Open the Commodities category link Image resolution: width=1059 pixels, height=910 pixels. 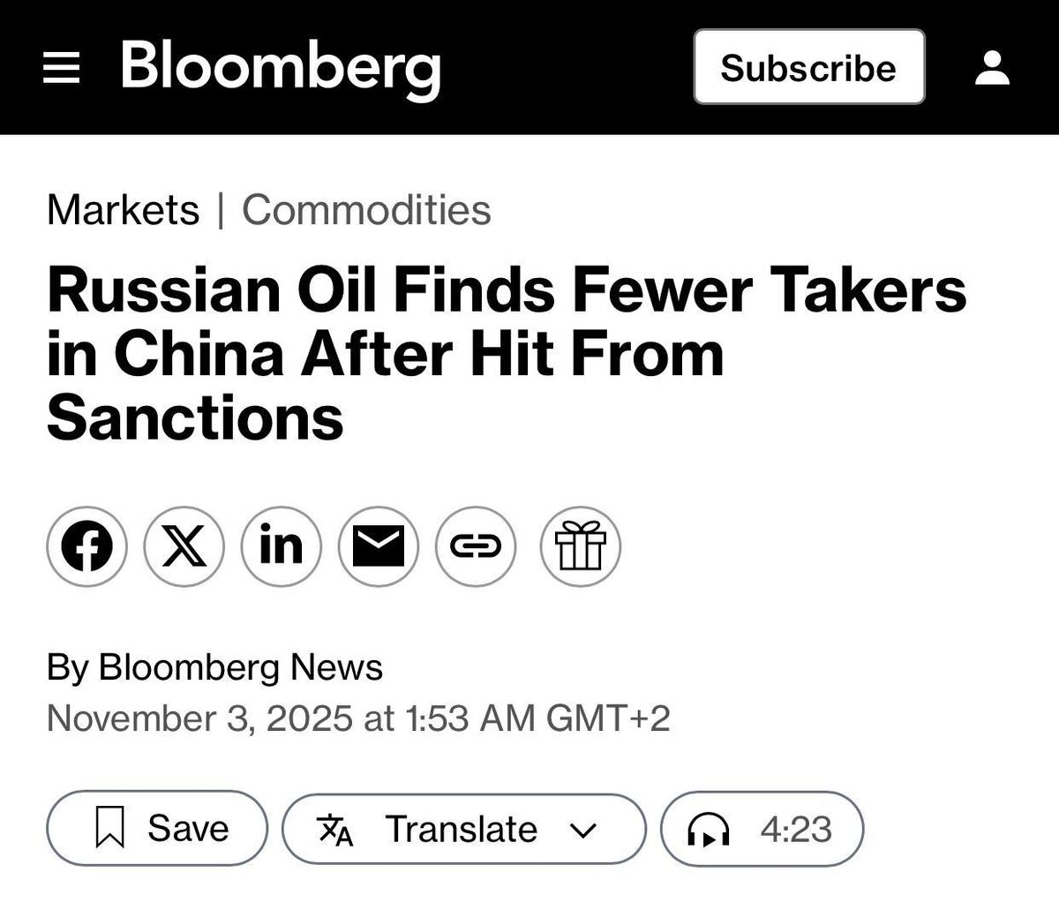[366, 210]
